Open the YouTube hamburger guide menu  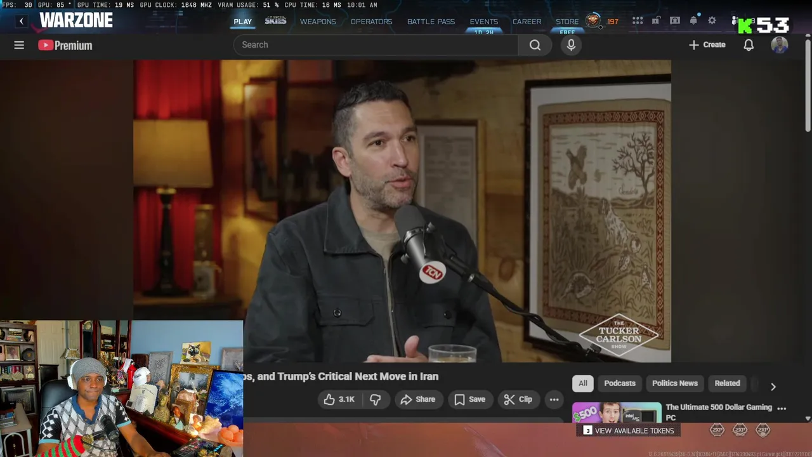coord(19,45)
